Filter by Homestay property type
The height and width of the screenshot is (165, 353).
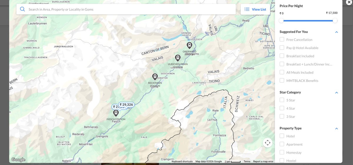pos(282,152)
